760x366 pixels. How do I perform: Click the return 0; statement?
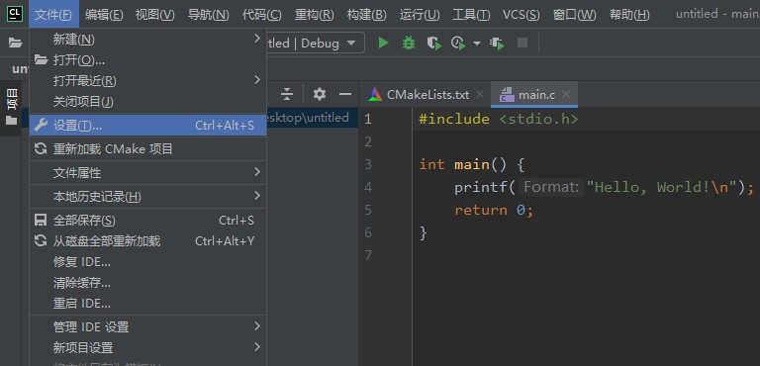pyautogui.click(x=494, y=210)
